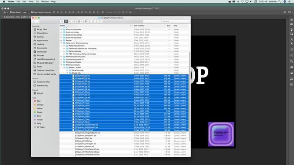Screen dimensions: 294x165
Task: Click the Finder Share toolbar icon
Action: [93, 22]
